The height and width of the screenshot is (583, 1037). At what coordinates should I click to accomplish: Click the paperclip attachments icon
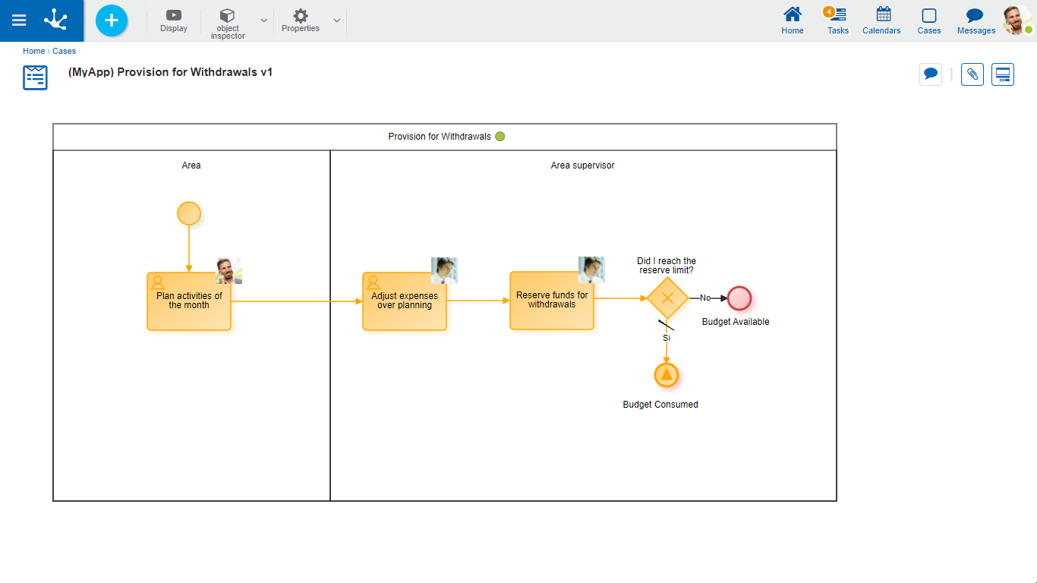[972, 74]
